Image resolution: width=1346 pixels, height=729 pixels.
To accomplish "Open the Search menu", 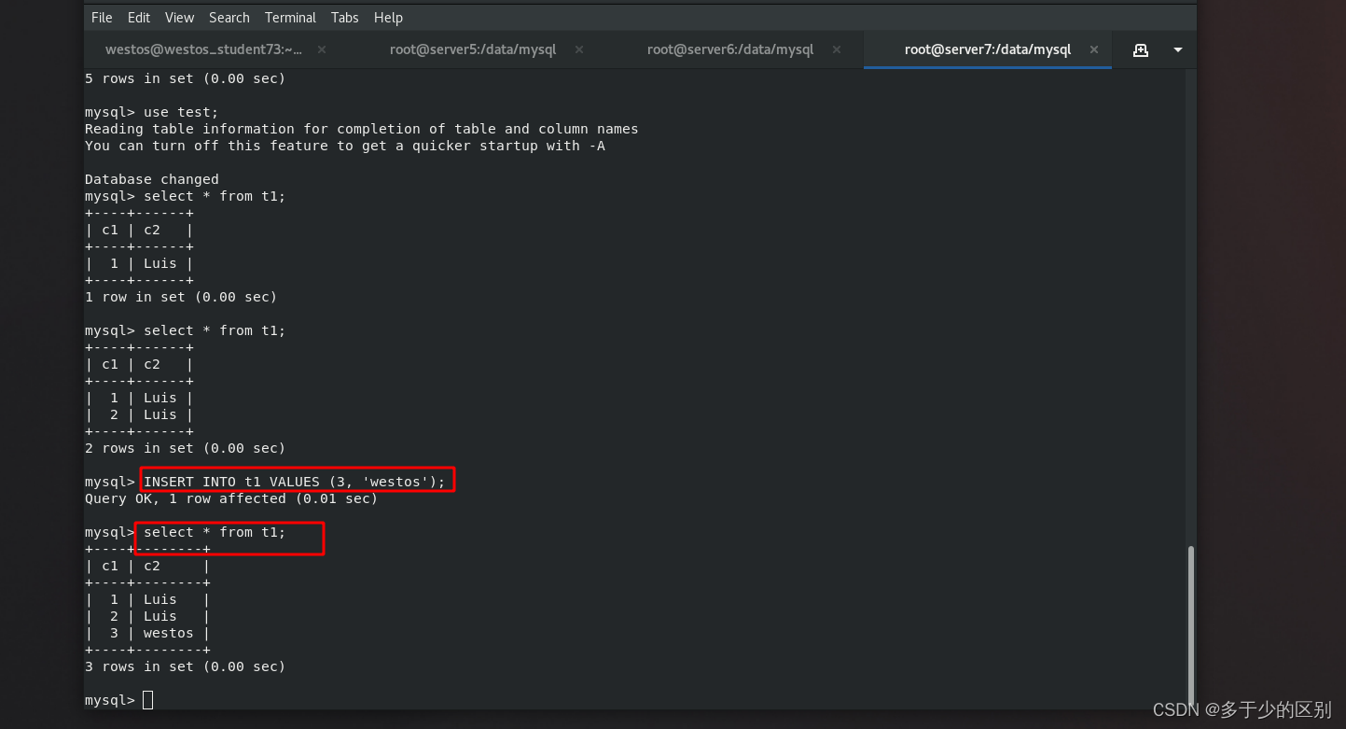I will coord(229,18).
